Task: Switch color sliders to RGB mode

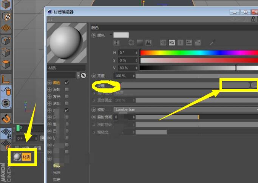Action: [x=163, y=43]
